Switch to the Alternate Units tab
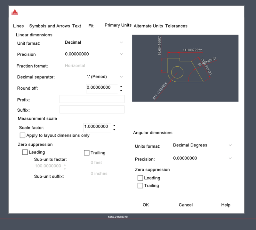This screenshot has width=256, height=230. [x=149, y=26]
